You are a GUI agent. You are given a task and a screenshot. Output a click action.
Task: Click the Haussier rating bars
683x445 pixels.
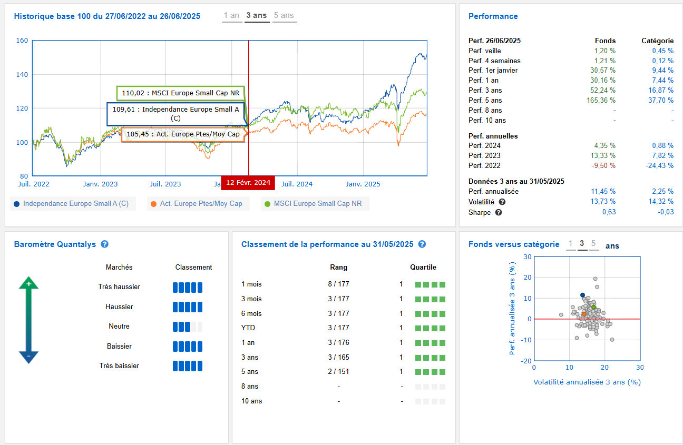click(188, 307)
